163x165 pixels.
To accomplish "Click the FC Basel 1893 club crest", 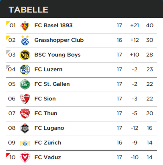I will tap(25, 26).
